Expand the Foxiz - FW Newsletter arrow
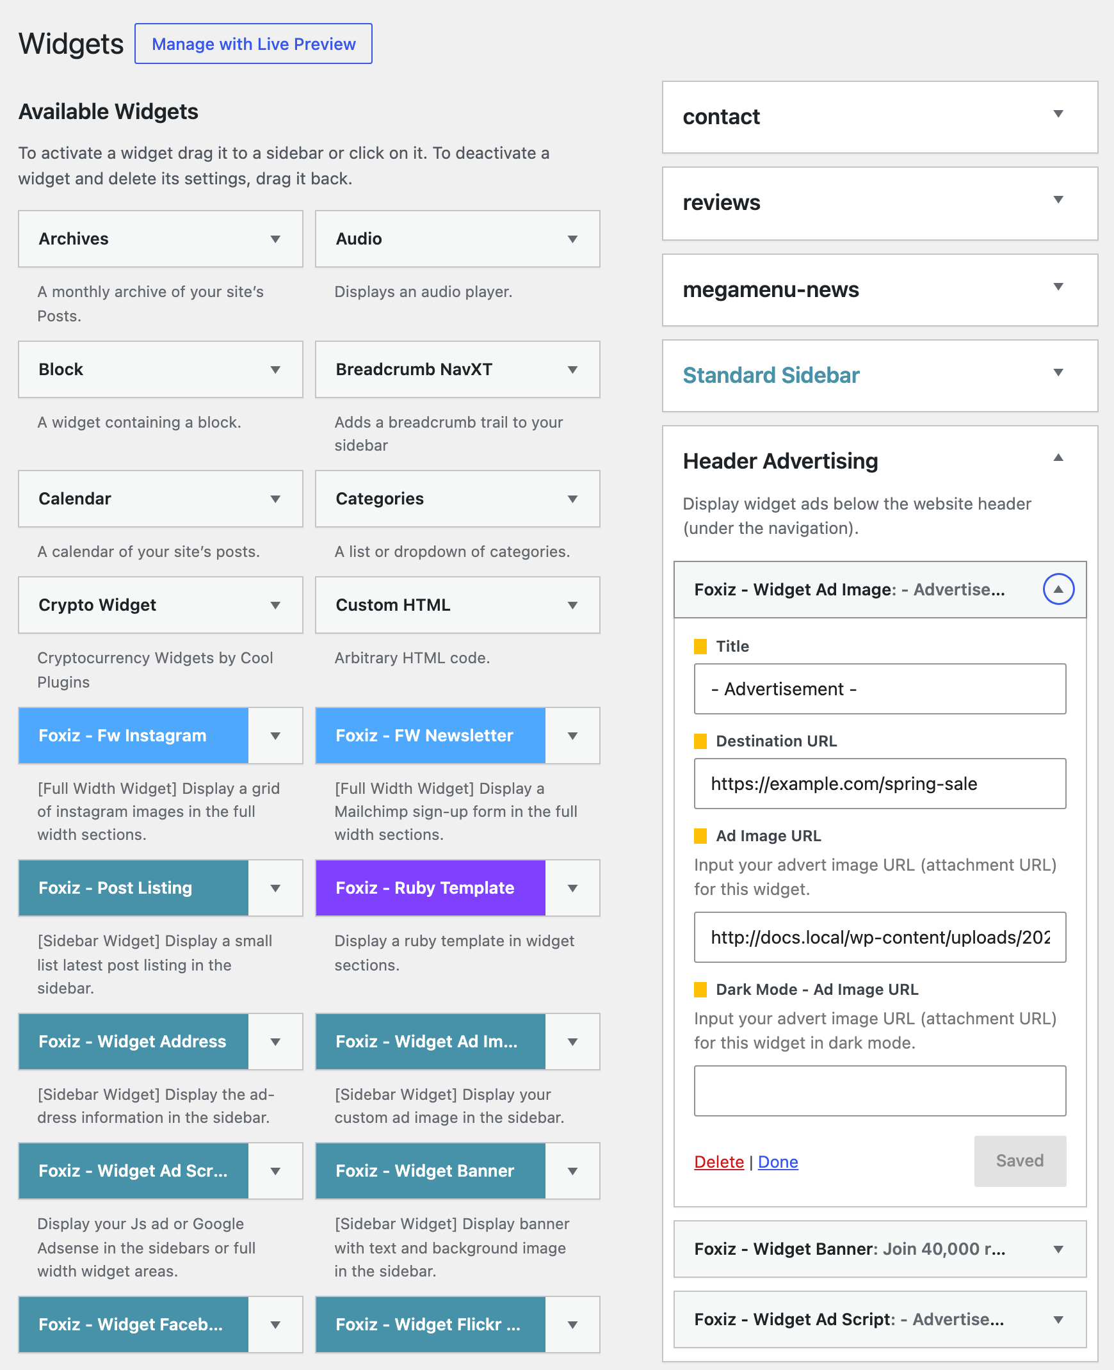 pyautogui.click(x=572, y=736)
